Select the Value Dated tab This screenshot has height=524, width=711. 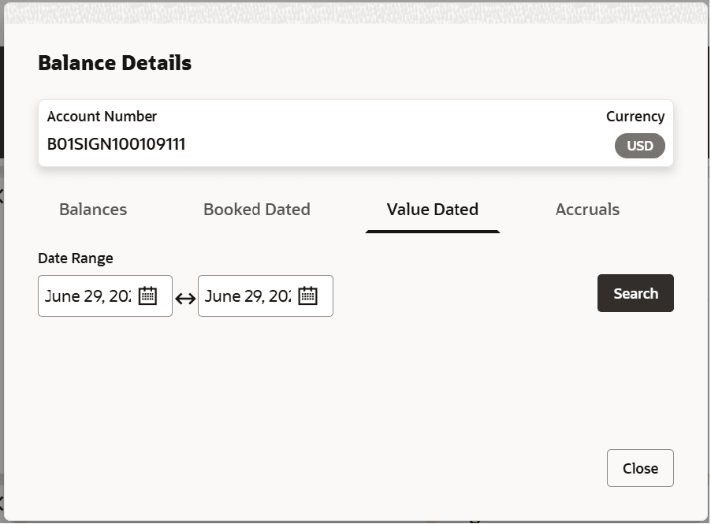(x=433, y=210)
